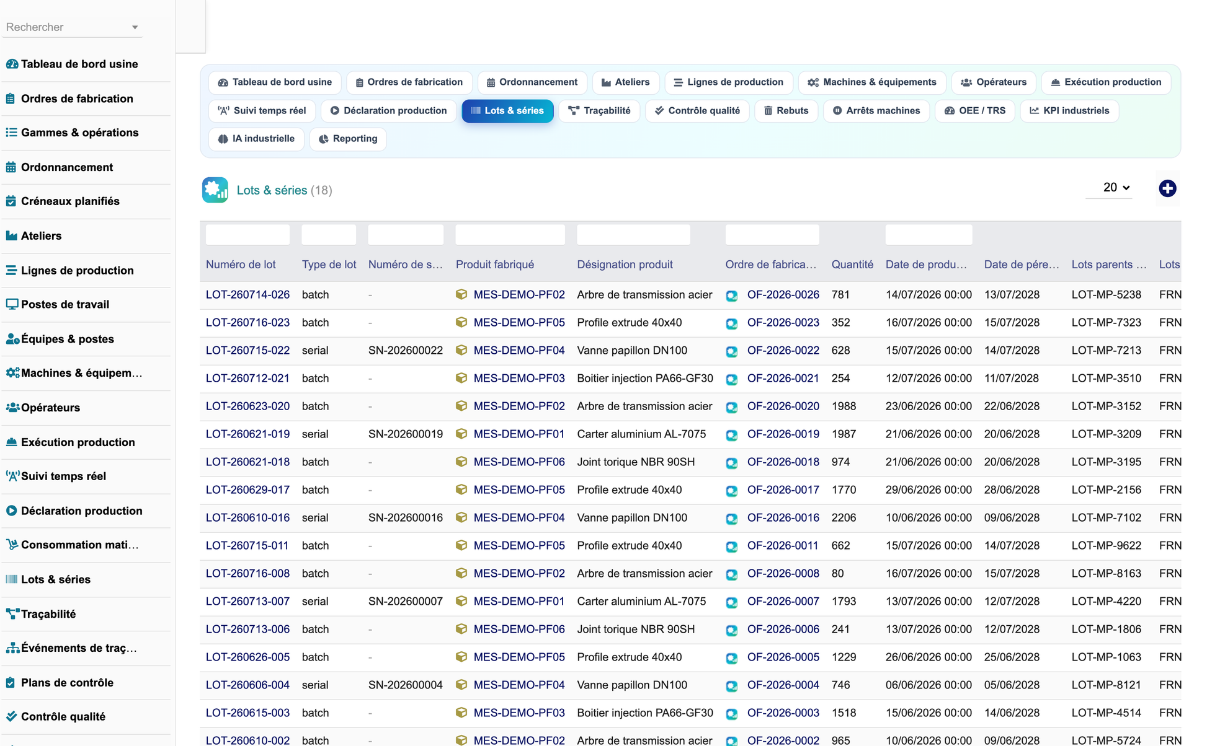Screen dimensions: 1207x746
Task: Open lot LOT-260714-026 link
Action: pos(247,295)
